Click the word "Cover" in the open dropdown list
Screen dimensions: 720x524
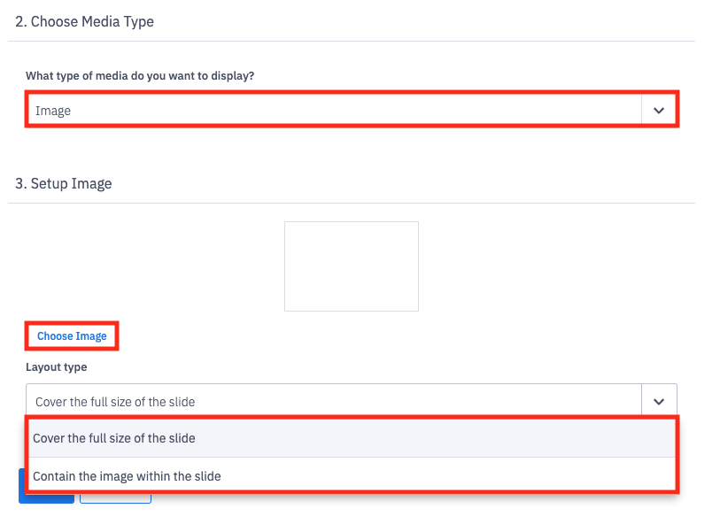[x=50, y=438]
